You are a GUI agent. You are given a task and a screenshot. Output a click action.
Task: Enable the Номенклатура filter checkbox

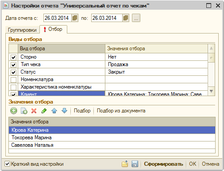click(x=13, y=80)
